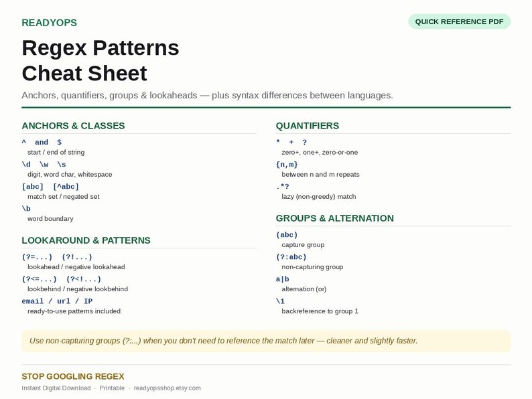The width and height of the screenshot is (532, 399).
Task: Click the 'a|b' alternation pattern
Action: coord(282,279)
